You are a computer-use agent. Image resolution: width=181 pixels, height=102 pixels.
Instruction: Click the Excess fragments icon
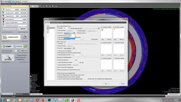pos(3,19)
